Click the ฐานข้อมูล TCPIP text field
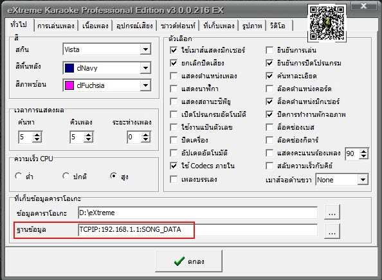 point(198,230)
